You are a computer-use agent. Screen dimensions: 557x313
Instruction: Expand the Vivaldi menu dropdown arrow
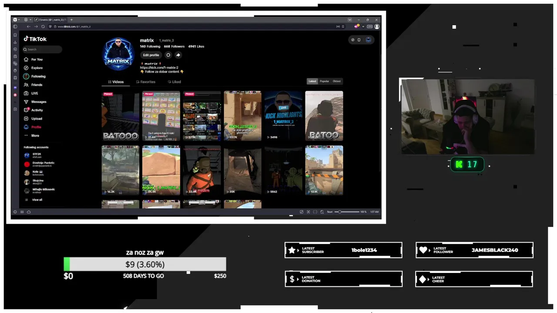(x=19, y=20)
